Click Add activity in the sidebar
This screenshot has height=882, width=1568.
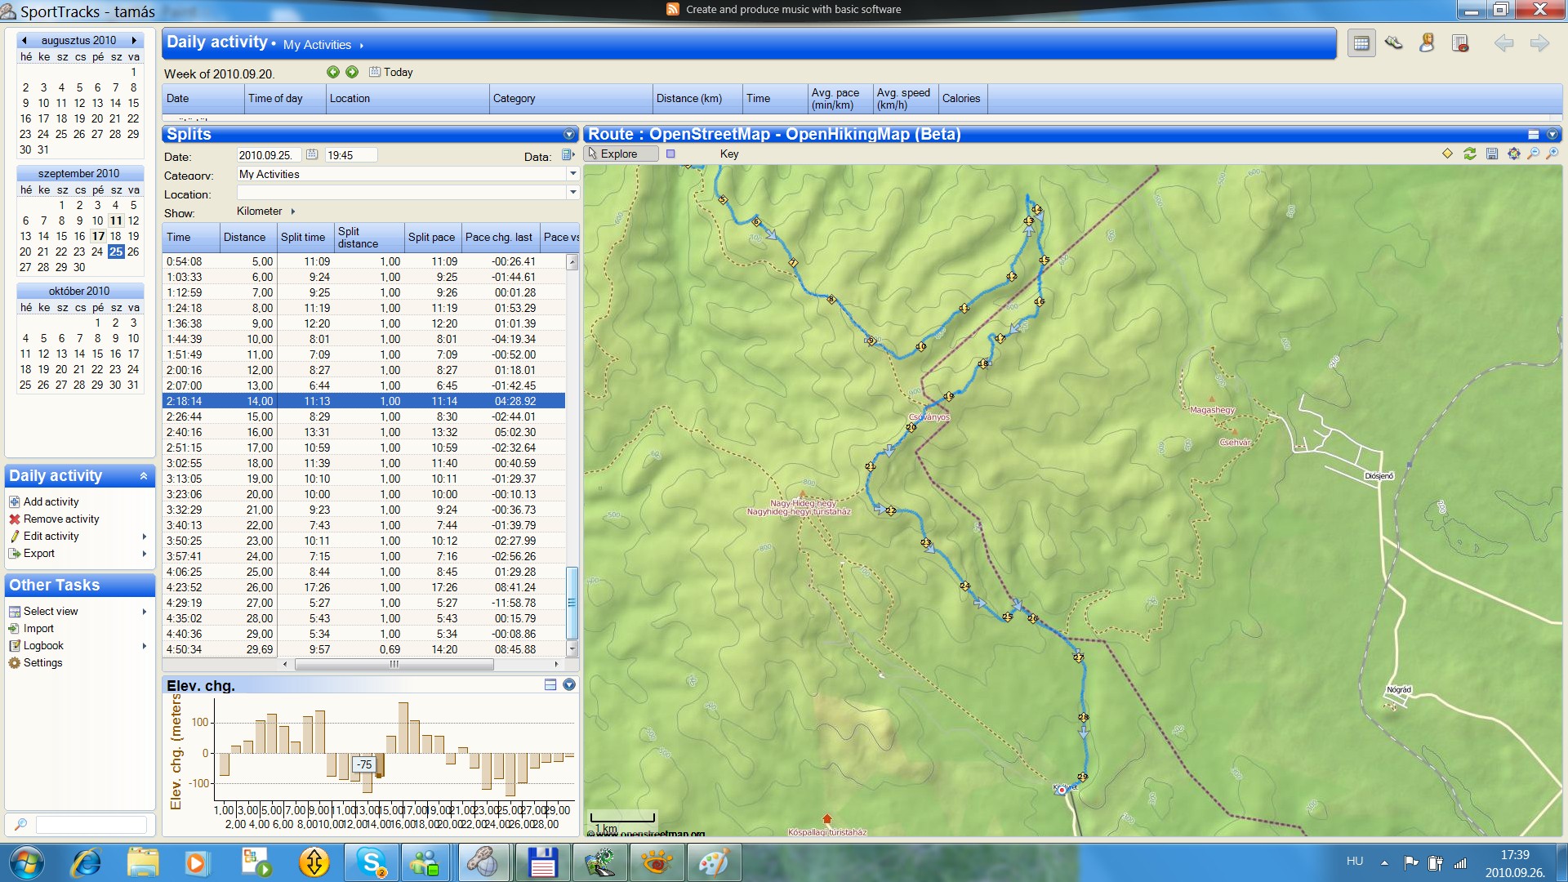pos(51,501)
